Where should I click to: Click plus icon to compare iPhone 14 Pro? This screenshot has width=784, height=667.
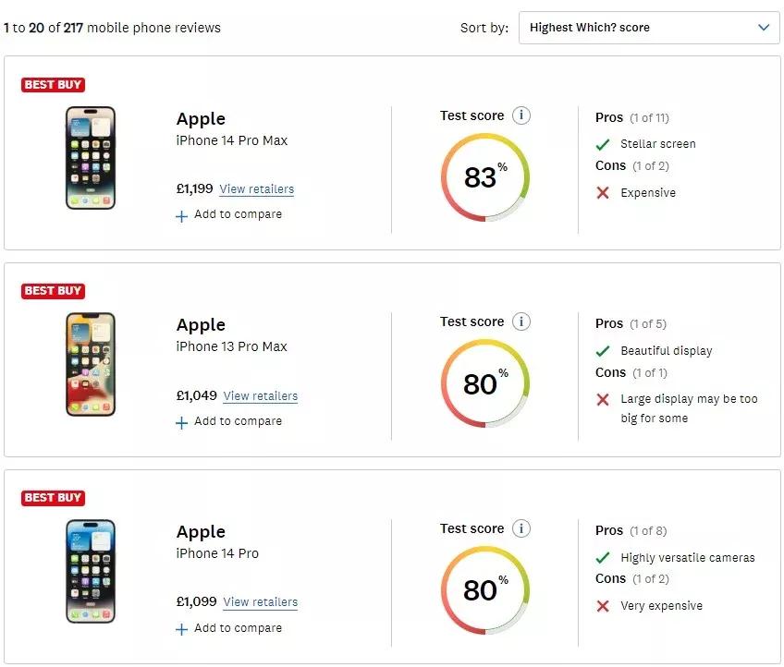[x=182, y=629]
